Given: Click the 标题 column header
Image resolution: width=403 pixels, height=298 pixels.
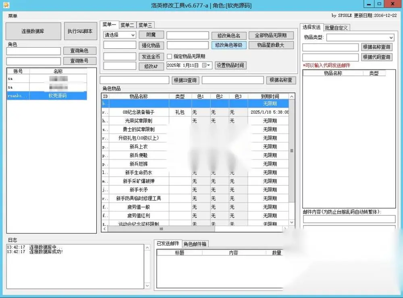Looking at the screenshot, I should pos(179,253).
